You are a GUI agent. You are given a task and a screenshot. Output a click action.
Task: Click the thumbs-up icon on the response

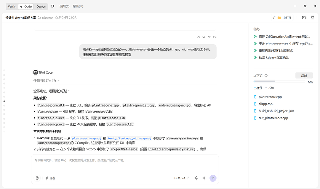(198, 37)
